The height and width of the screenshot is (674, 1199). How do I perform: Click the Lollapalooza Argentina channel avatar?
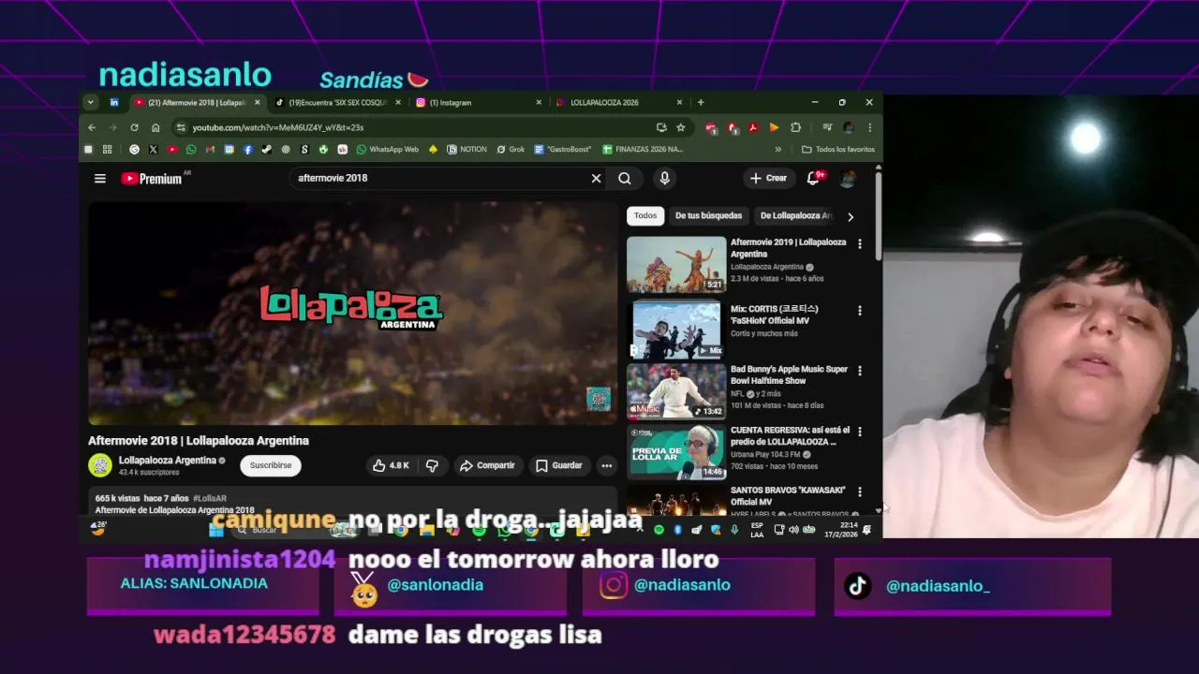click(100, 465)
